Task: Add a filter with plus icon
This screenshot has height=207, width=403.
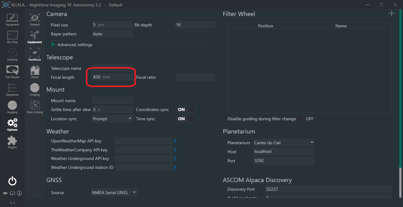Action: pos(391,13)
